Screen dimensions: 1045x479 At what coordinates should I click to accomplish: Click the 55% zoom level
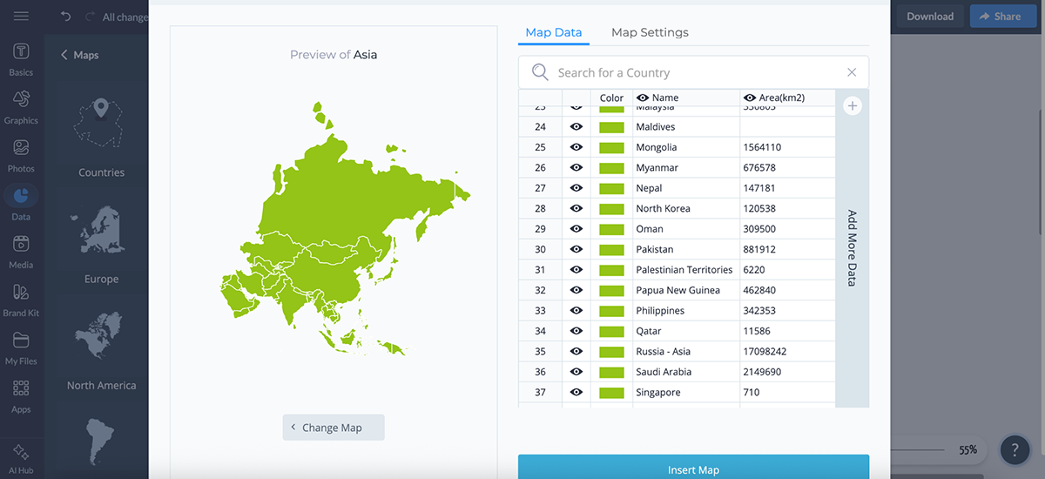click(x=967, y=450)
